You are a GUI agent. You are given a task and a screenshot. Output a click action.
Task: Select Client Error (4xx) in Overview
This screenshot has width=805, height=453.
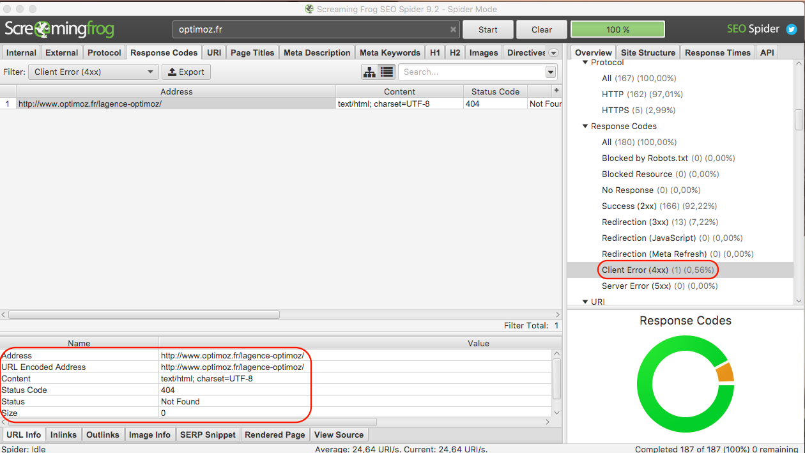[658, 270]
